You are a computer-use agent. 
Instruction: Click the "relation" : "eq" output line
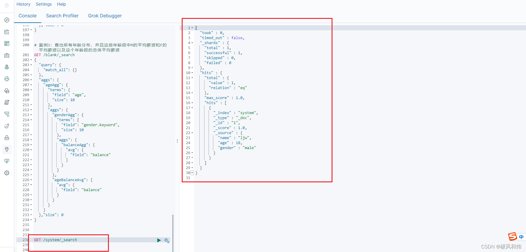point(228,88)
